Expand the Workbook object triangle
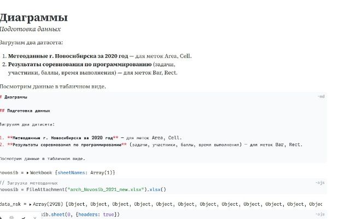Image resolution: width=350 pixels, height=219 pixels. 28,173
